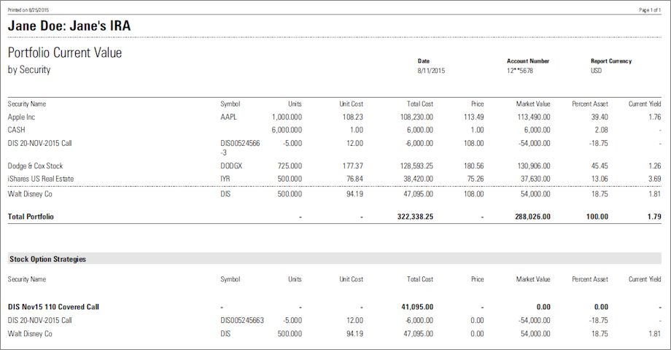Select the DIS Nov15 110 Covered Call row

(x=53, y=307)
